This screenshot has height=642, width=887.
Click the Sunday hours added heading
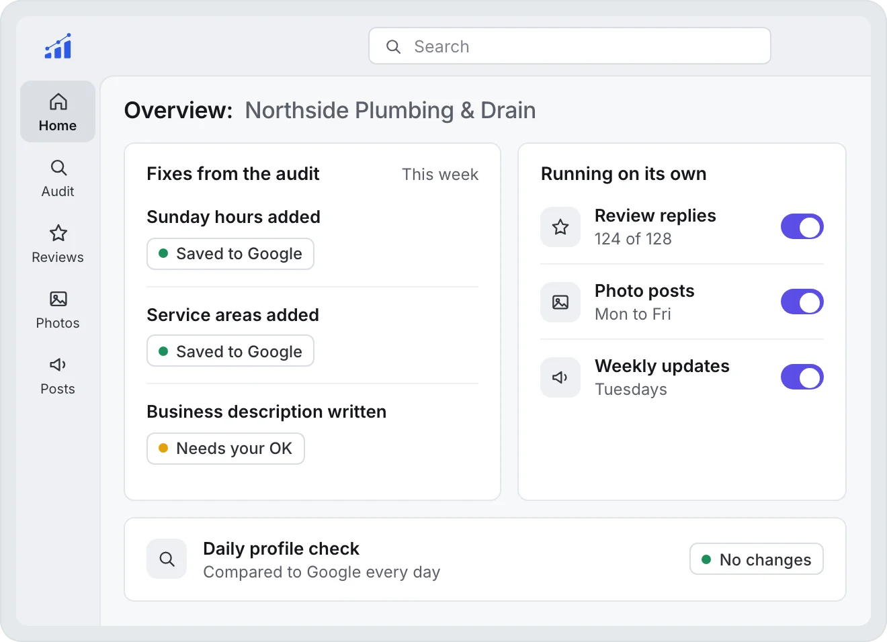click(x=234, y=217)
